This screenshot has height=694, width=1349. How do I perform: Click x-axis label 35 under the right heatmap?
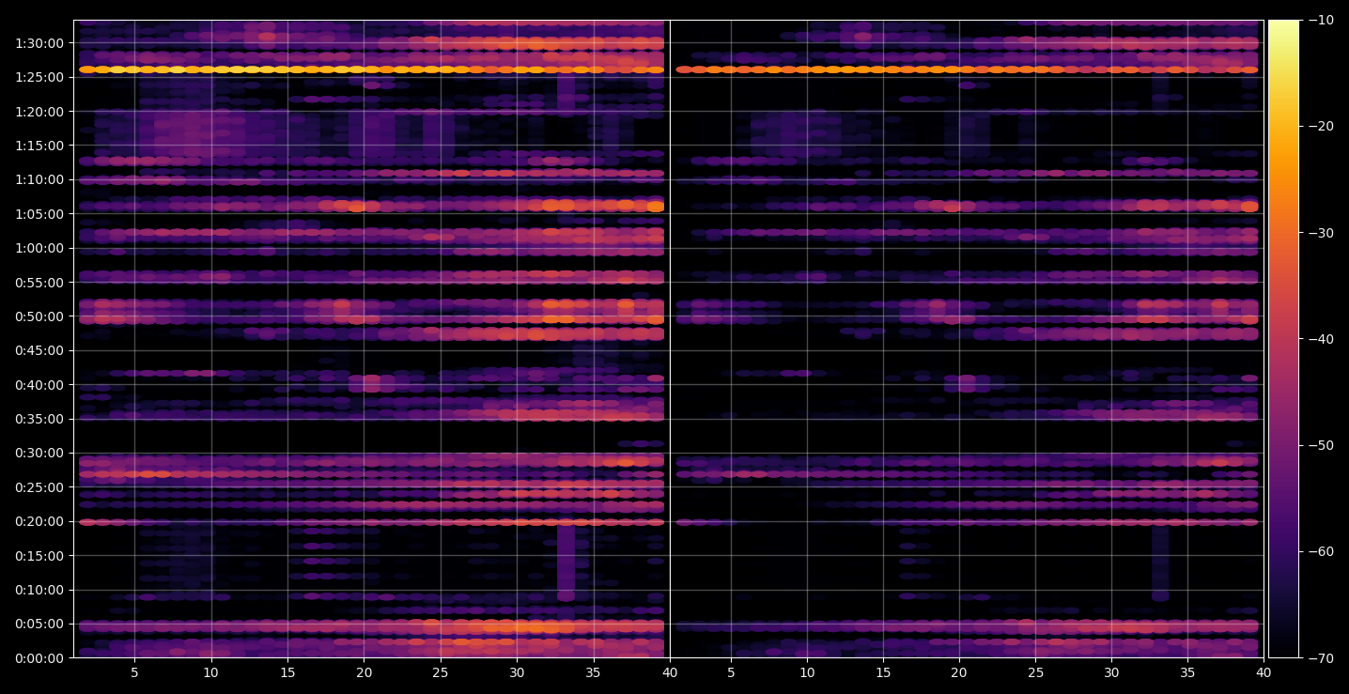[1188, 673]
